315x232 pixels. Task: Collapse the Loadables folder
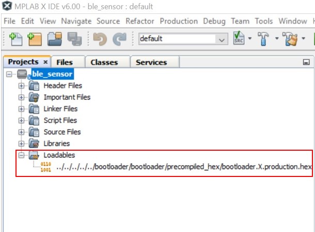point(22,155)
